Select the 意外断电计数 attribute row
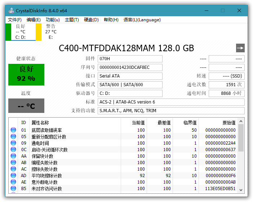Screen dimensions: 253x202 coord(123,182)
